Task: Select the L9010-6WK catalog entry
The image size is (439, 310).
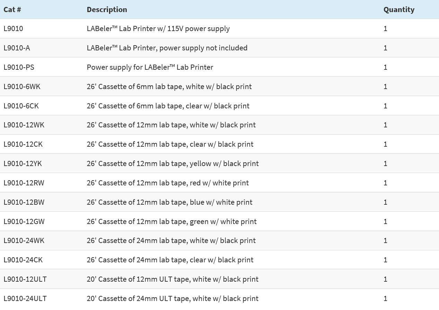Action: [22, 87]
